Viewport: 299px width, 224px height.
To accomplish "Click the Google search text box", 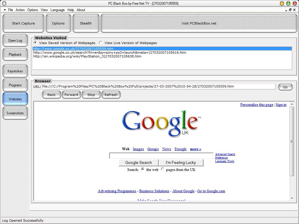I will [161, 156].
